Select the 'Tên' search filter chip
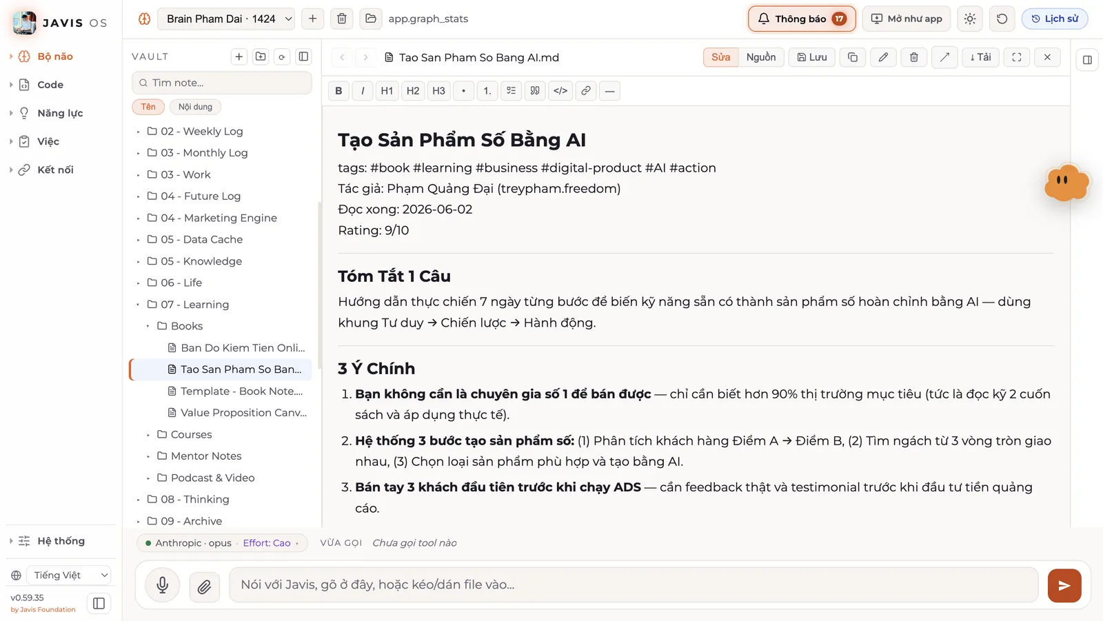The width and height of the screenshot is (1103, 621). tap(148, 107)
